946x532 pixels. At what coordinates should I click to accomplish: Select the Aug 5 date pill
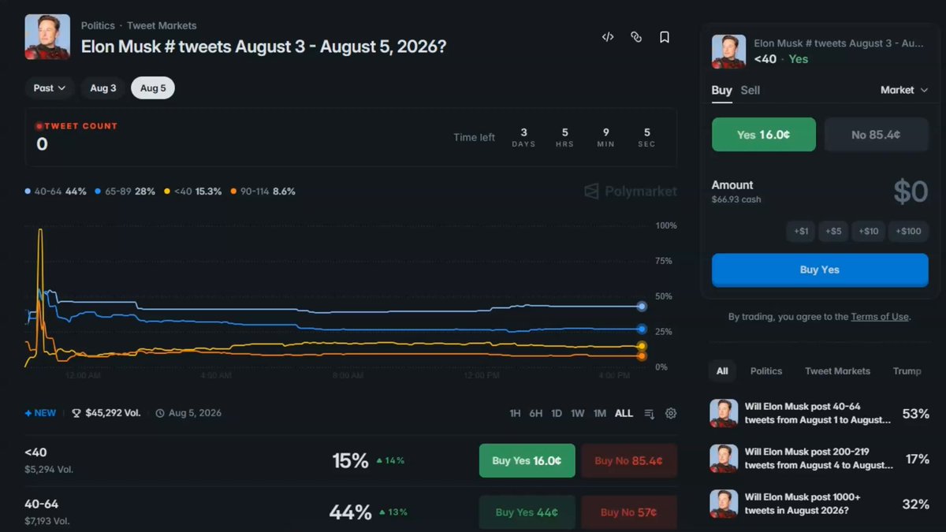click(x=153, y=88)
